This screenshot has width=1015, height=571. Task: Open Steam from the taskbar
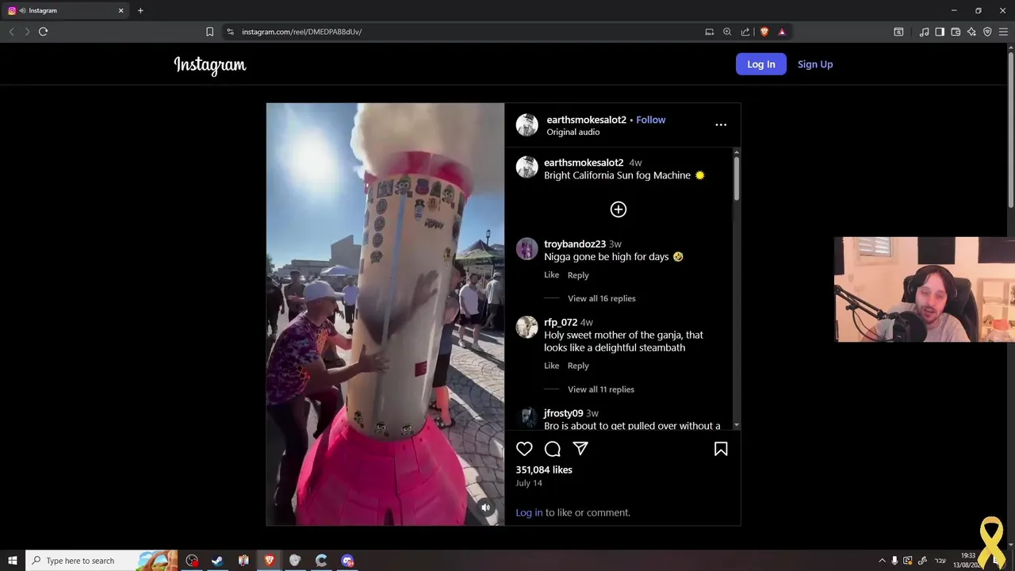click(x=217, y=561)
